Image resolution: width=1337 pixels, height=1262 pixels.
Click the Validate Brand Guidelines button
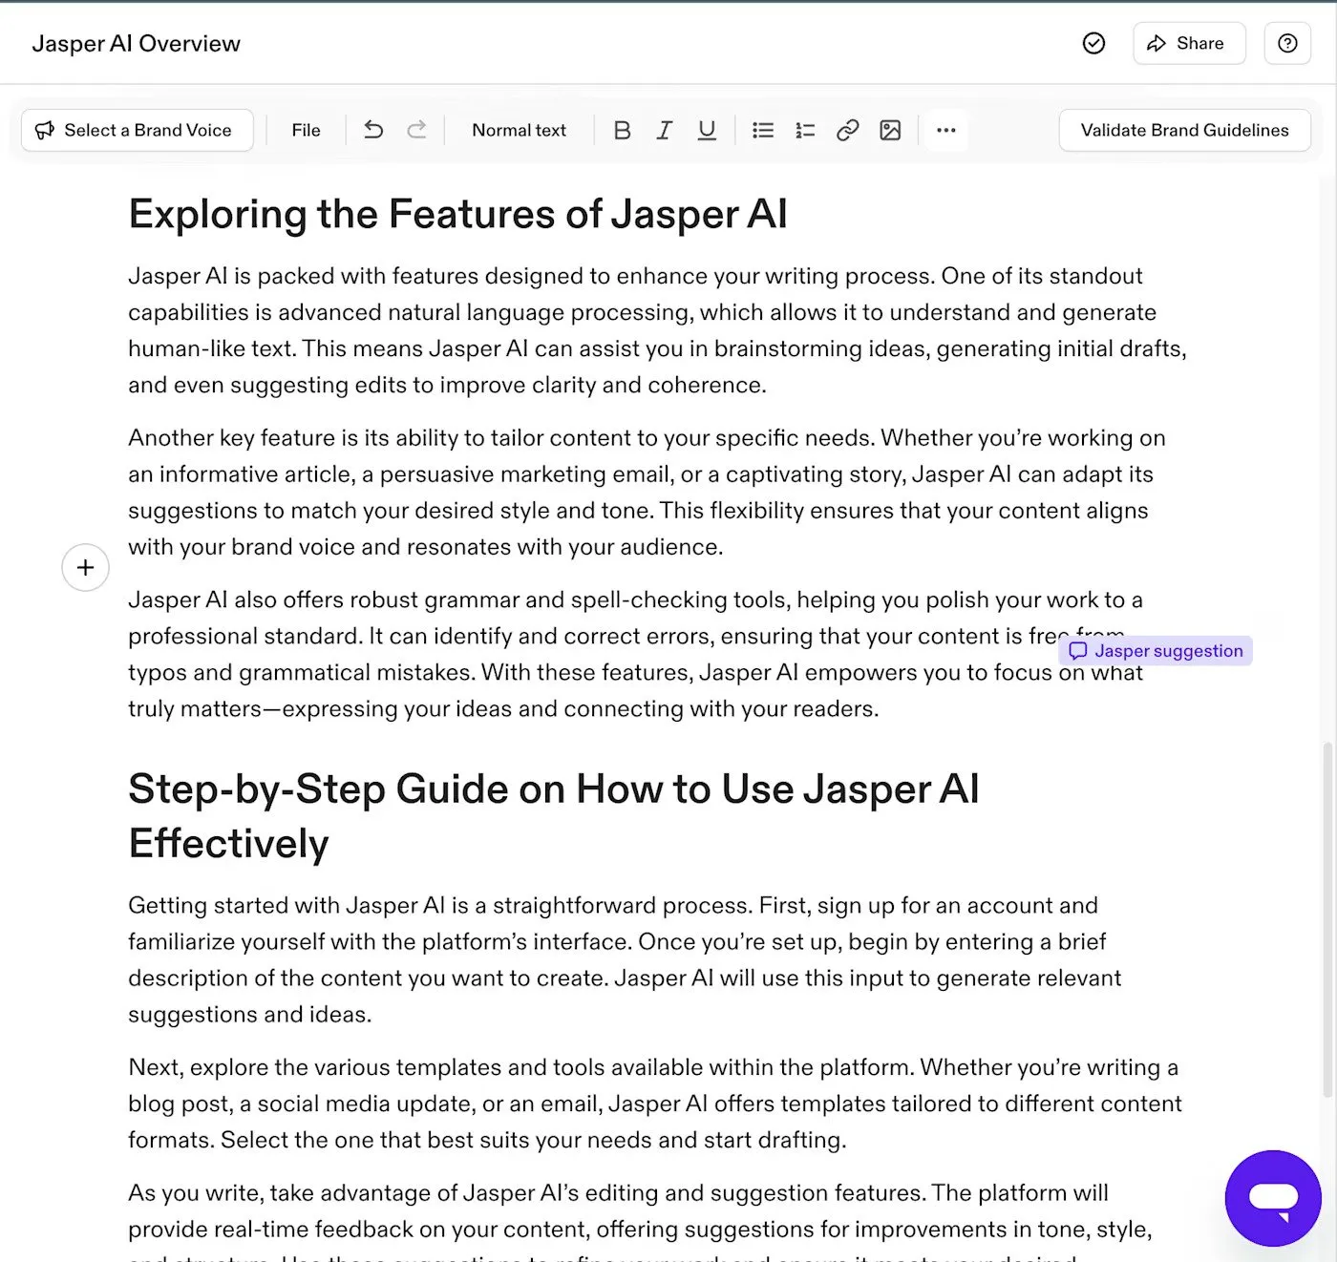point(1184,130)
